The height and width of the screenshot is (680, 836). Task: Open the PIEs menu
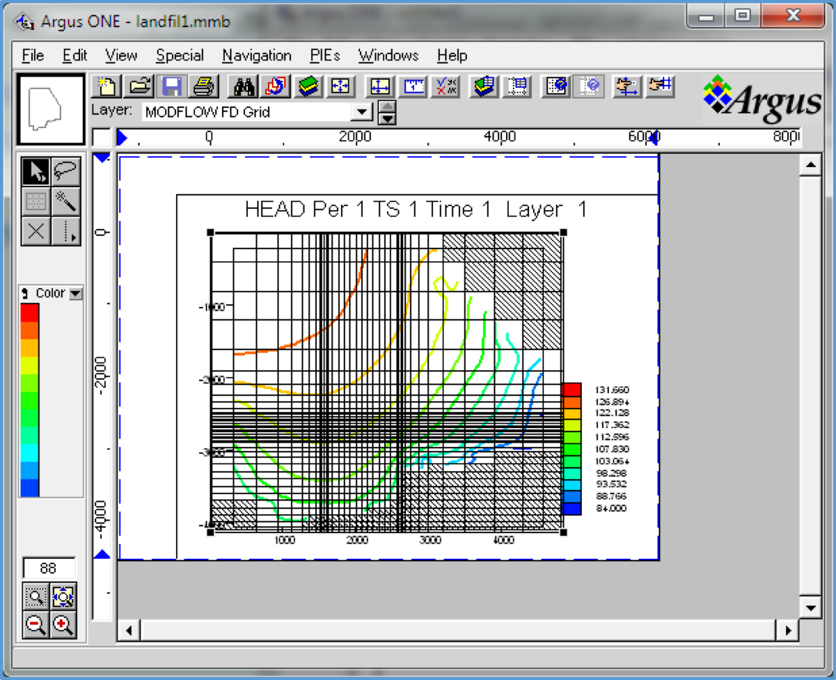[326, 56]
